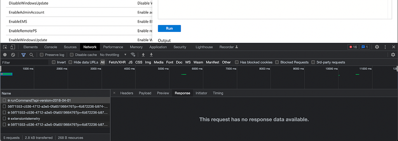Viewport: 398px width, 141px height.
Task: Toggle the Preserve log checkbox
Action: tap(42, 55)
